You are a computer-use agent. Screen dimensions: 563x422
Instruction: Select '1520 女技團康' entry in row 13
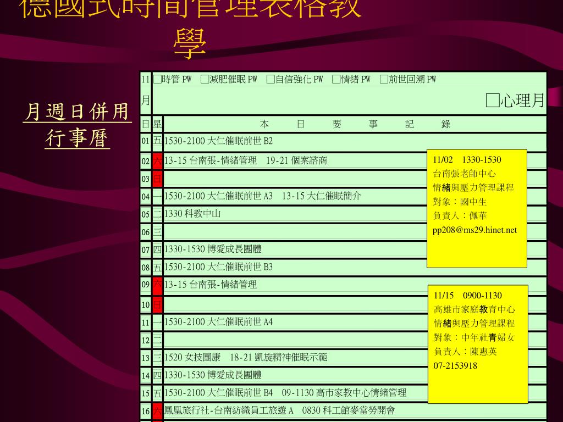point(192,357)
